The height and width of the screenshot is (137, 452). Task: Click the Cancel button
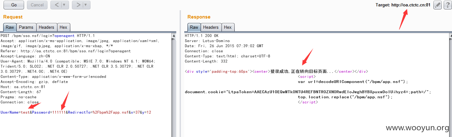[37, 5]
